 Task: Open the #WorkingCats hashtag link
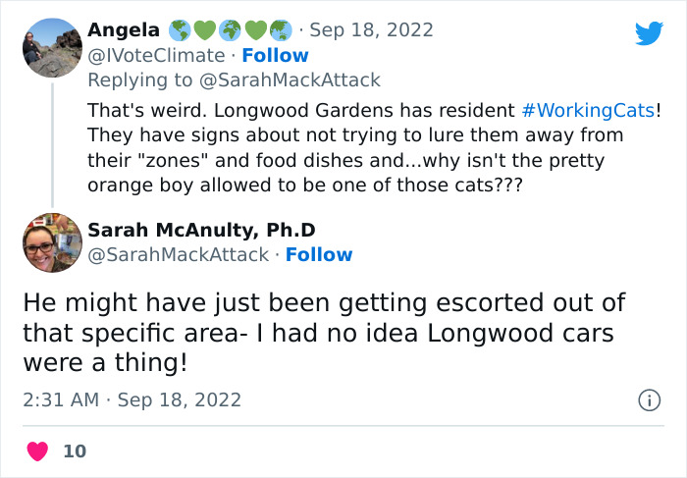pyautogui.click(x=589, y=110)
